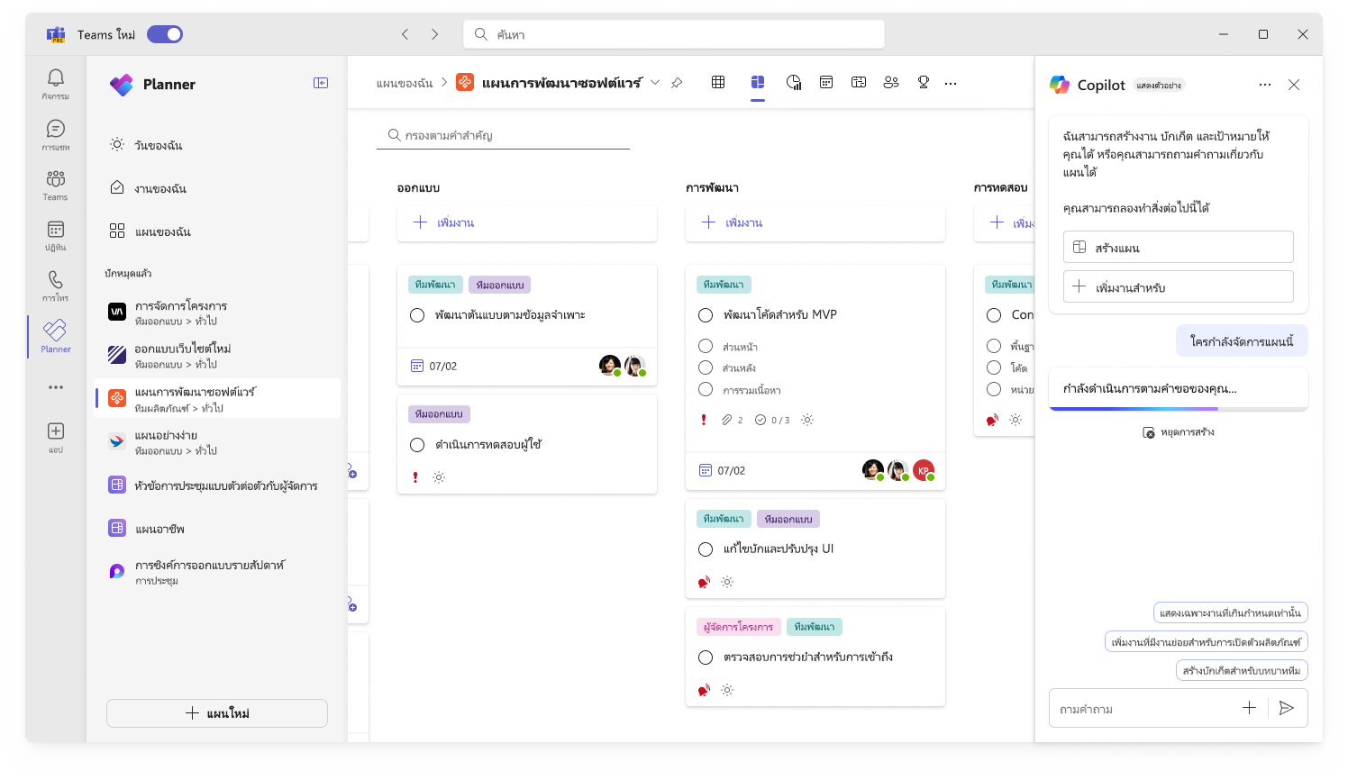The height and width of the screenshot is (780, 1348).
Task: Switch to Grid view
Action: (x=718, y=82)
